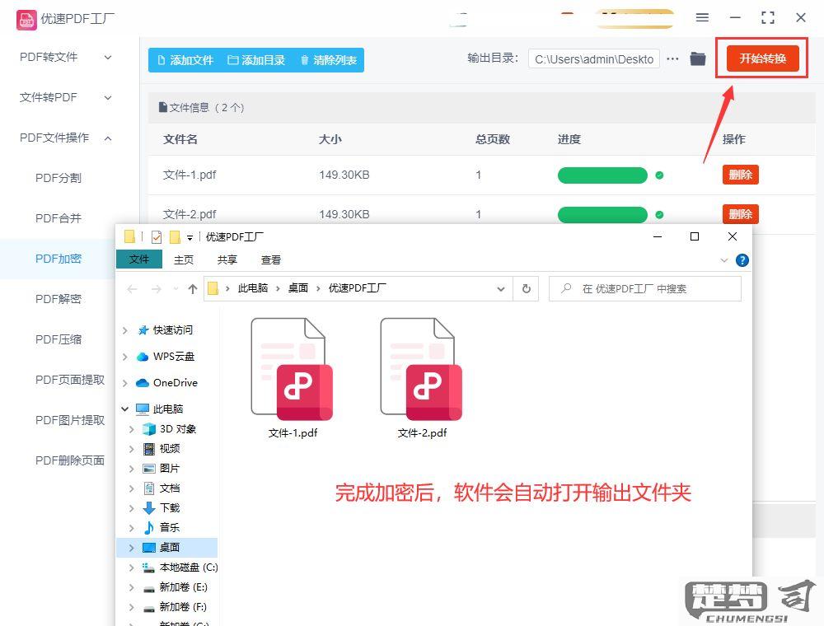The height and width of the screenshot is (626, 824).
Task: Select PDF加密 in the sidebar
Action: coord(59,259)
